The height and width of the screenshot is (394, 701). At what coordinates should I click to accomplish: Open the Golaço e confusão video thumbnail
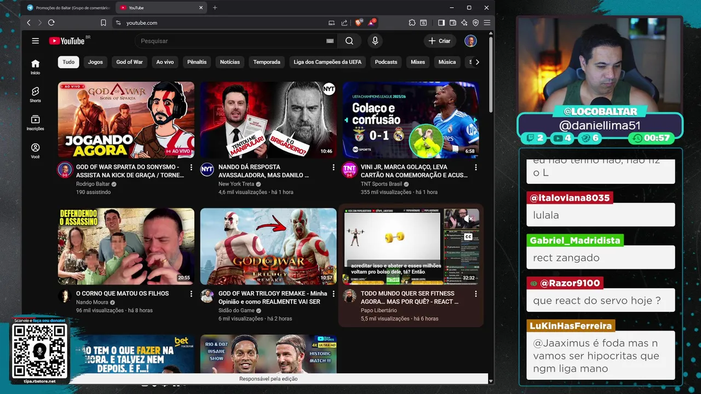coord(411,120)
